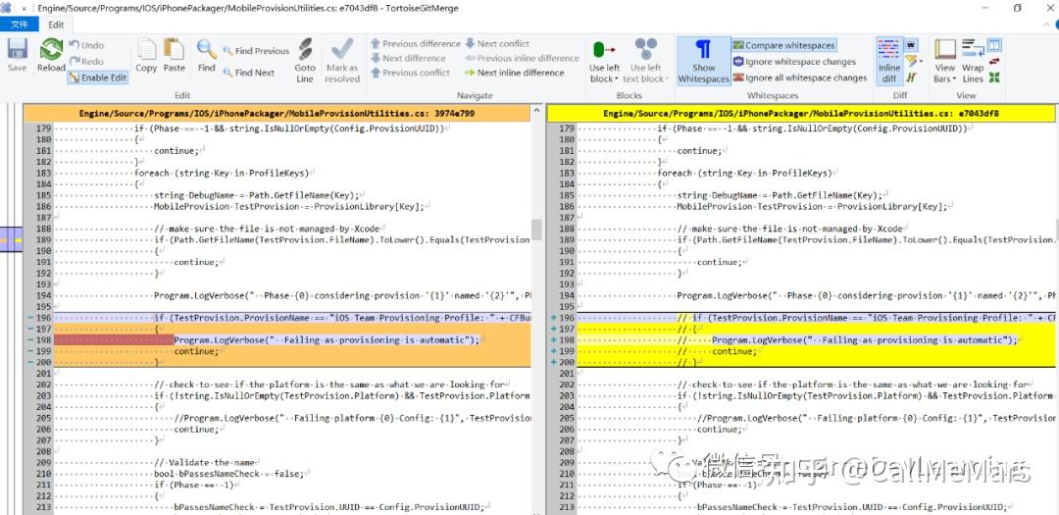Toggle Inline diff view
This screenshot has height=515, width=1059.
tap(888, 61)
